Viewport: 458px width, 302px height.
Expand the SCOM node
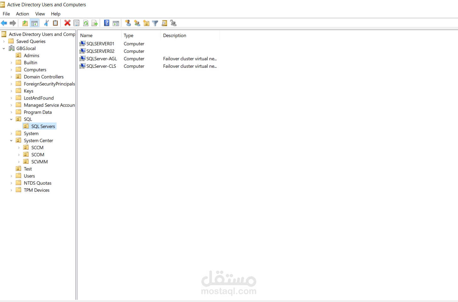coord(19,155)
